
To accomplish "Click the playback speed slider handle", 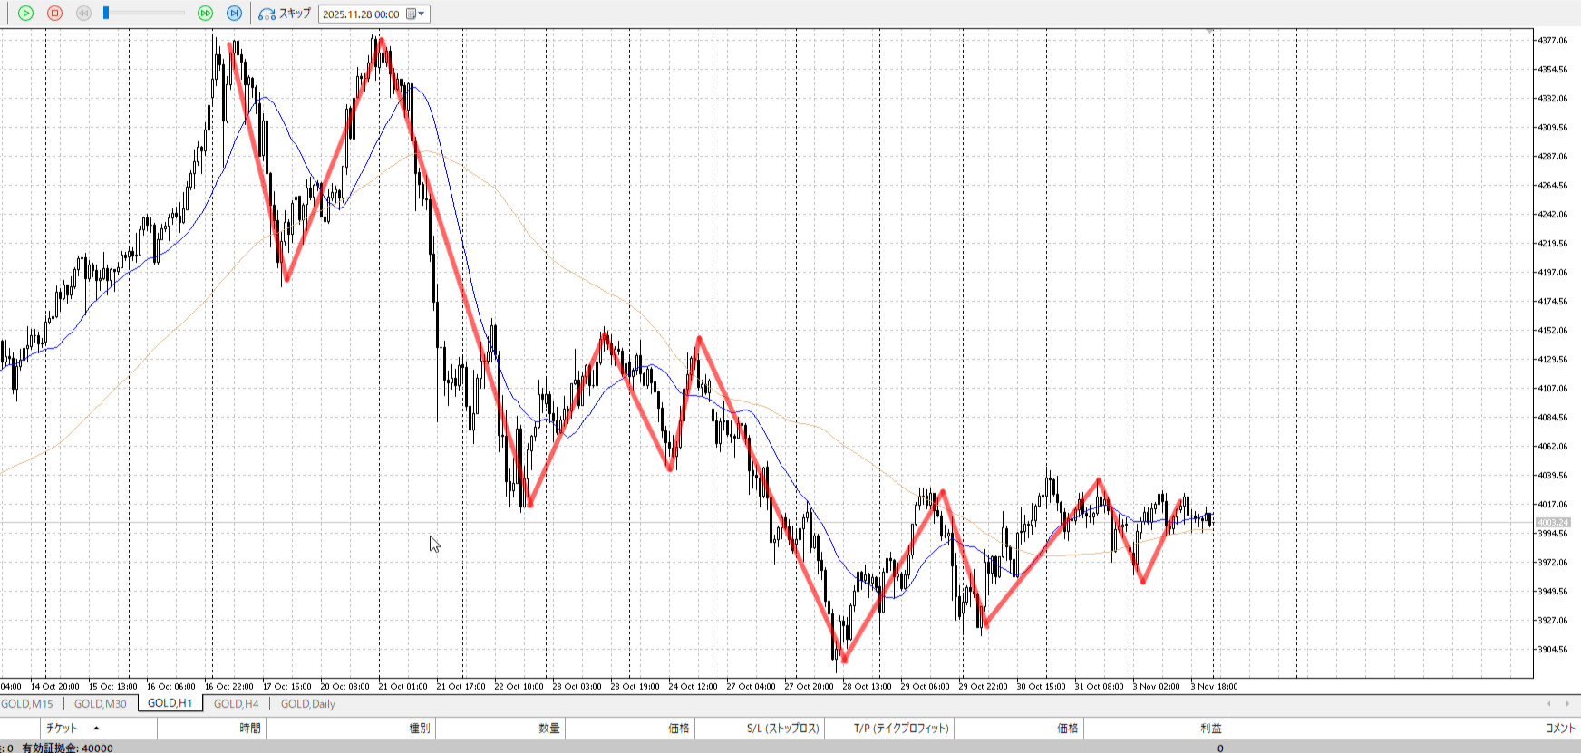I will click(106, 14).
